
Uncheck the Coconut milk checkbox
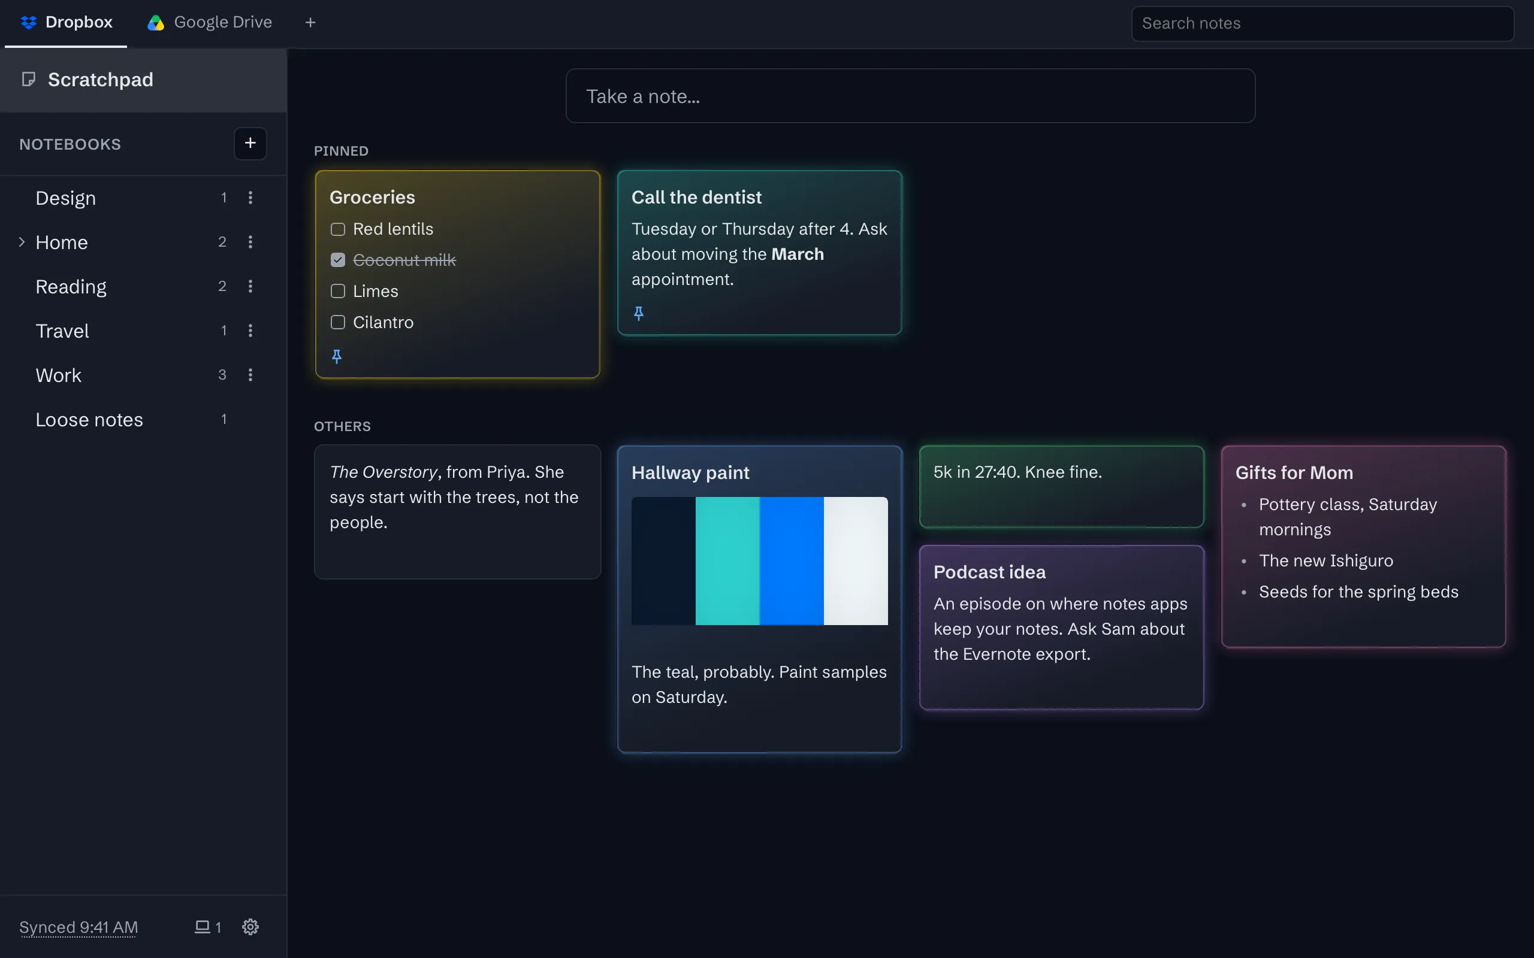click(338, 260)
